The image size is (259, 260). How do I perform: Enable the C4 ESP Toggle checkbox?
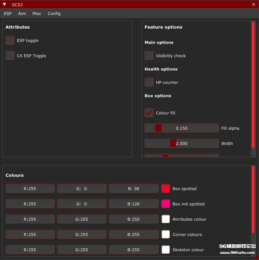tap(10, 56)
